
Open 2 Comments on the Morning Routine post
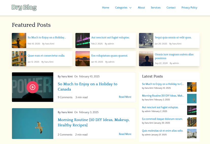[x=65, y=135]
